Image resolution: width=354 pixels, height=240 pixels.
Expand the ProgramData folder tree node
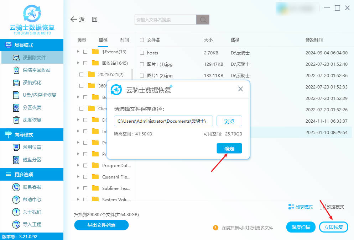pos(78,165)
